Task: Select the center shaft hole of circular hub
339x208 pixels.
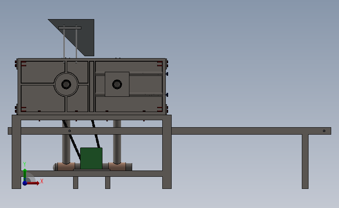Action: pos(66,84)
